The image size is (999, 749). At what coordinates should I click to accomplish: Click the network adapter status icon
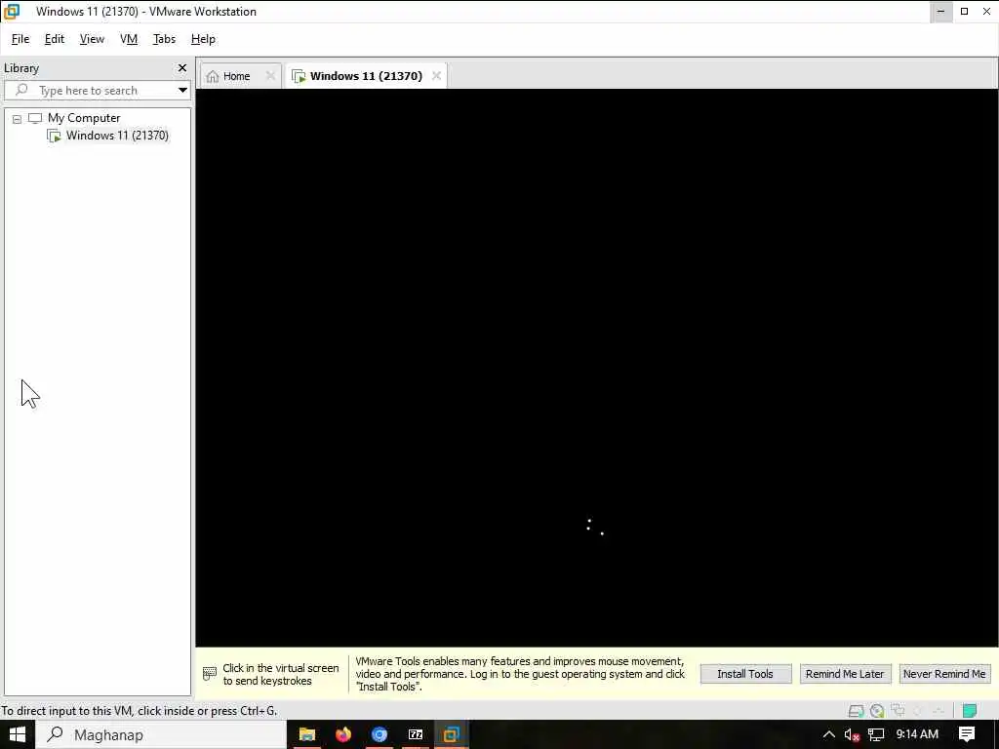point(899,710)
